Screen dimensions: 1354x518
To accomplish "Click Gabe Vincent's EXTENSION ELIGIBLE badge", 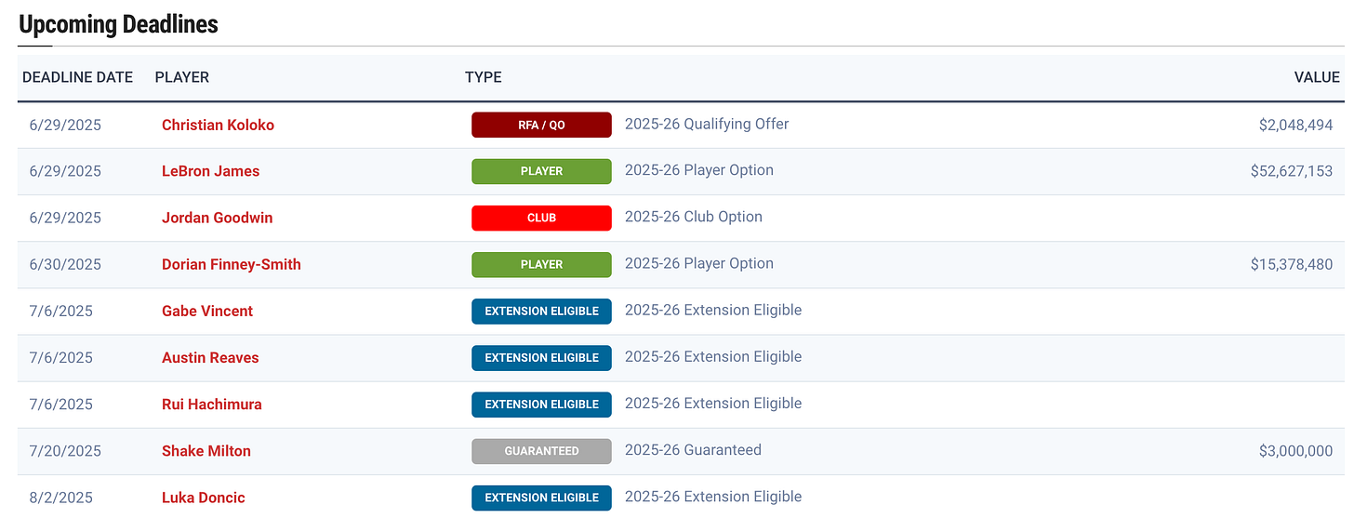I will click(541, 311).
